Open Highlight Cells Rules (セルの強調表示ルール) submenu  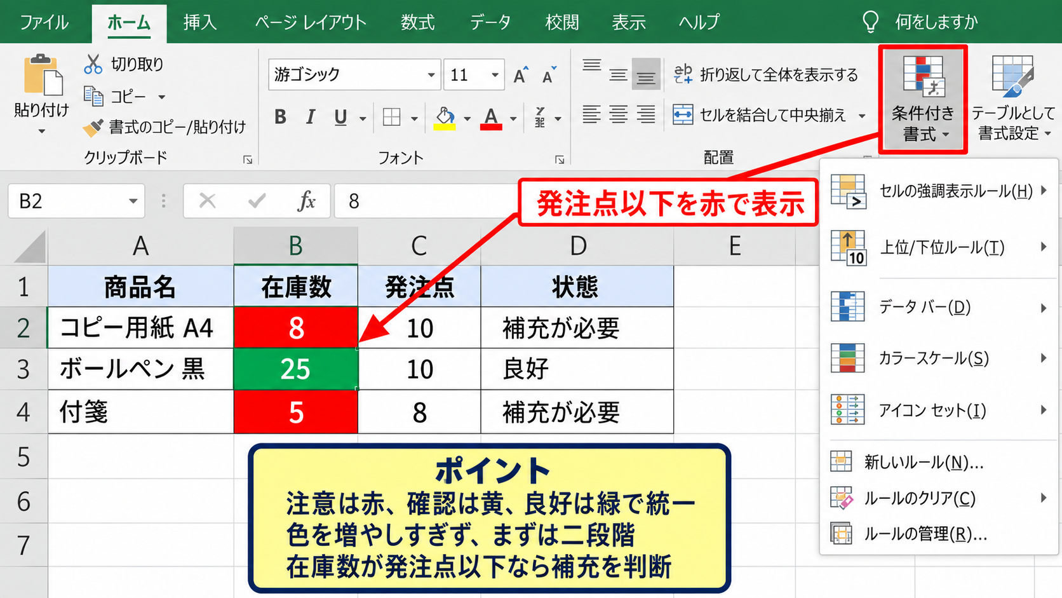tap(939, 191)
